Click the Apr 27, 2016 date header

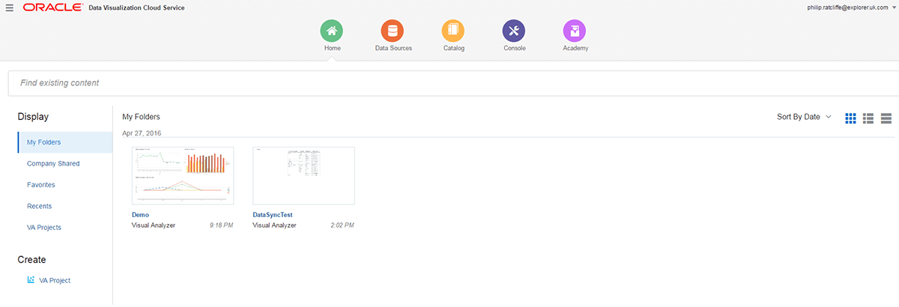click(142, 133)
